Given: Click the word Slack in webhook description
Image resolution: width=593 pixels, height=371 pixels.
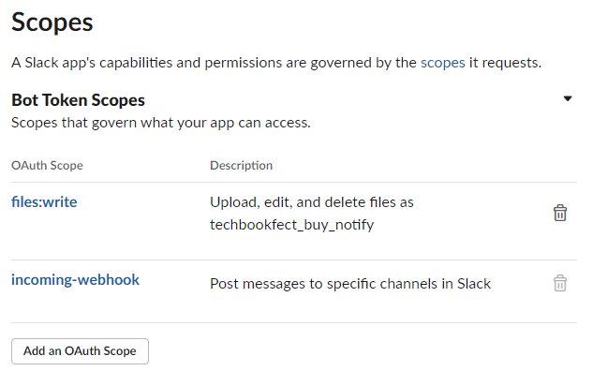Looking at the screenshot, I should (474, 284).
